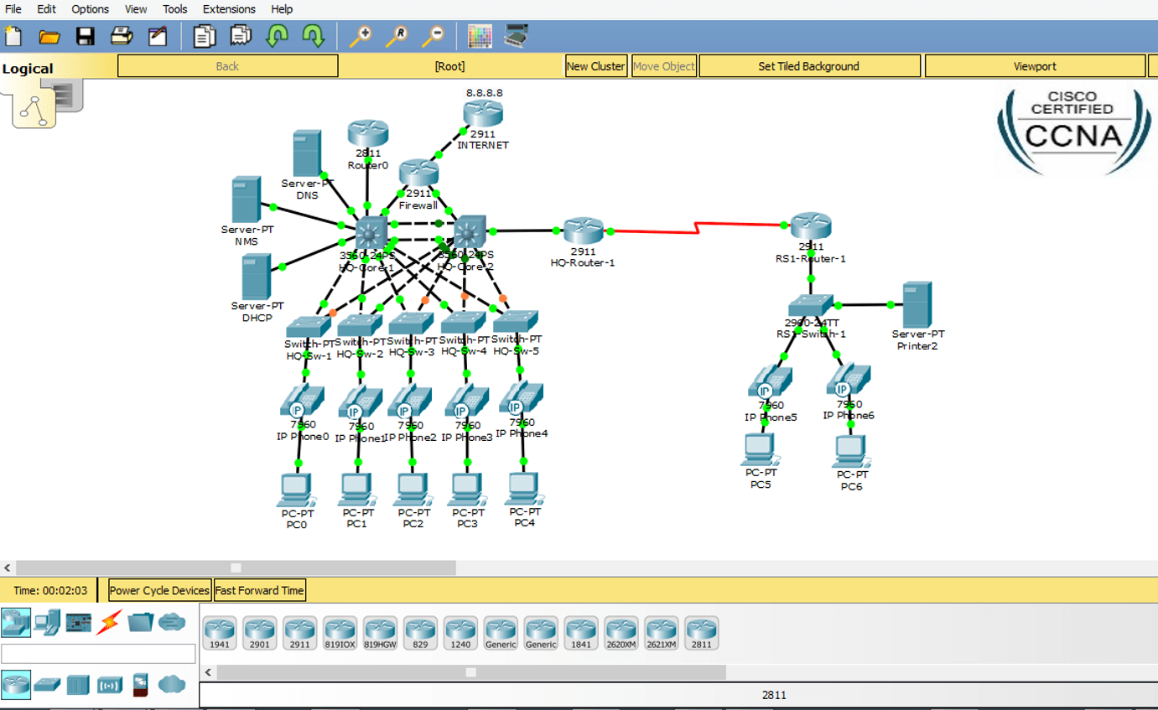Screen dimensions: 1158x710
Task: Save the current network file
Action: coord(86,36)
